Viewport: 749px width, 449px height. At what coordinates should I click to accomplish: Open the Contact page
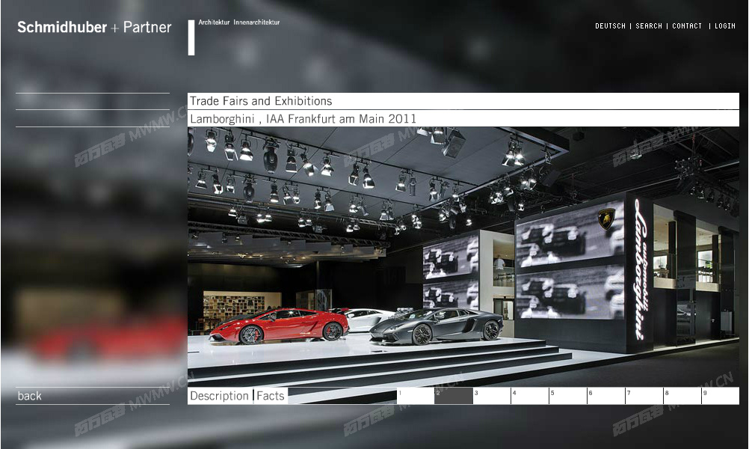tap(687, 26)
